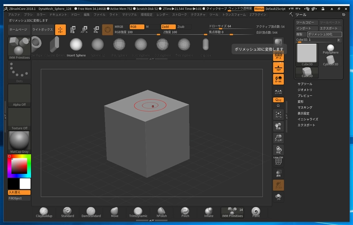Toggle the Zadd button
This screenshot has width=353, height=225.
(168, 26)
